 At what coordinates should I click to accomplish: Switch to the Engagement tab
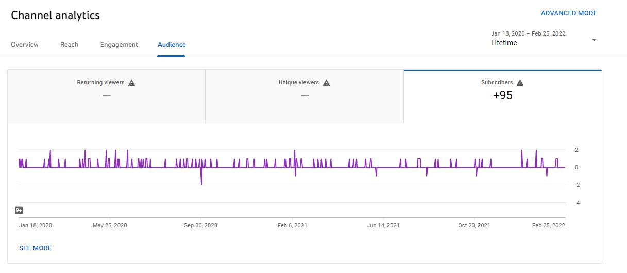tap(119, 45)
